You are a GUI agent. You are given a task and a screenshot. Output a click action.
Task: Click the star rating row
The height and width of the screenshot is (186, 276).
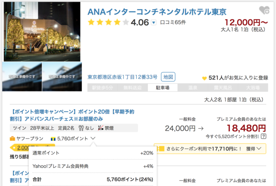tap(108, 23)
